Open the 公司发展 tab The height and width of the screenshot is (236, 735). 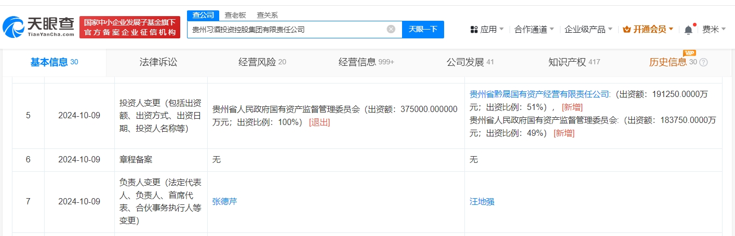(x=470, y=62)
